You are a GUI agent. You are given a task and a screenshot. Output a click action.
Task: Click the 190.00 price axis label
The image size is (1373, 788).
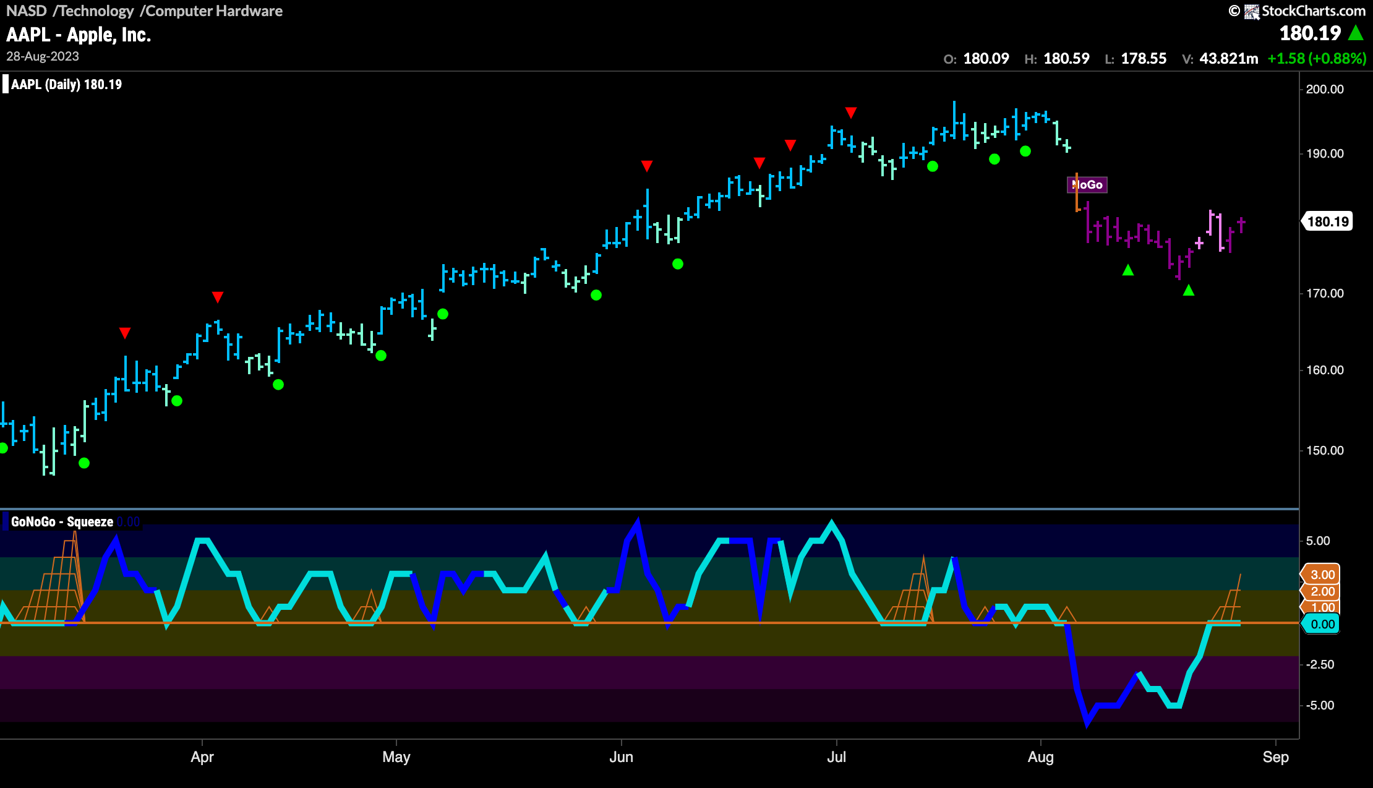(1325, 153)
